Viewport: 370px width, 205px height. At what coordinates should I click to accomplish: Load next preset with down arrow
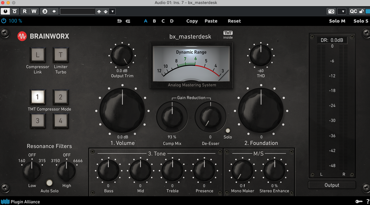point(106,11)
